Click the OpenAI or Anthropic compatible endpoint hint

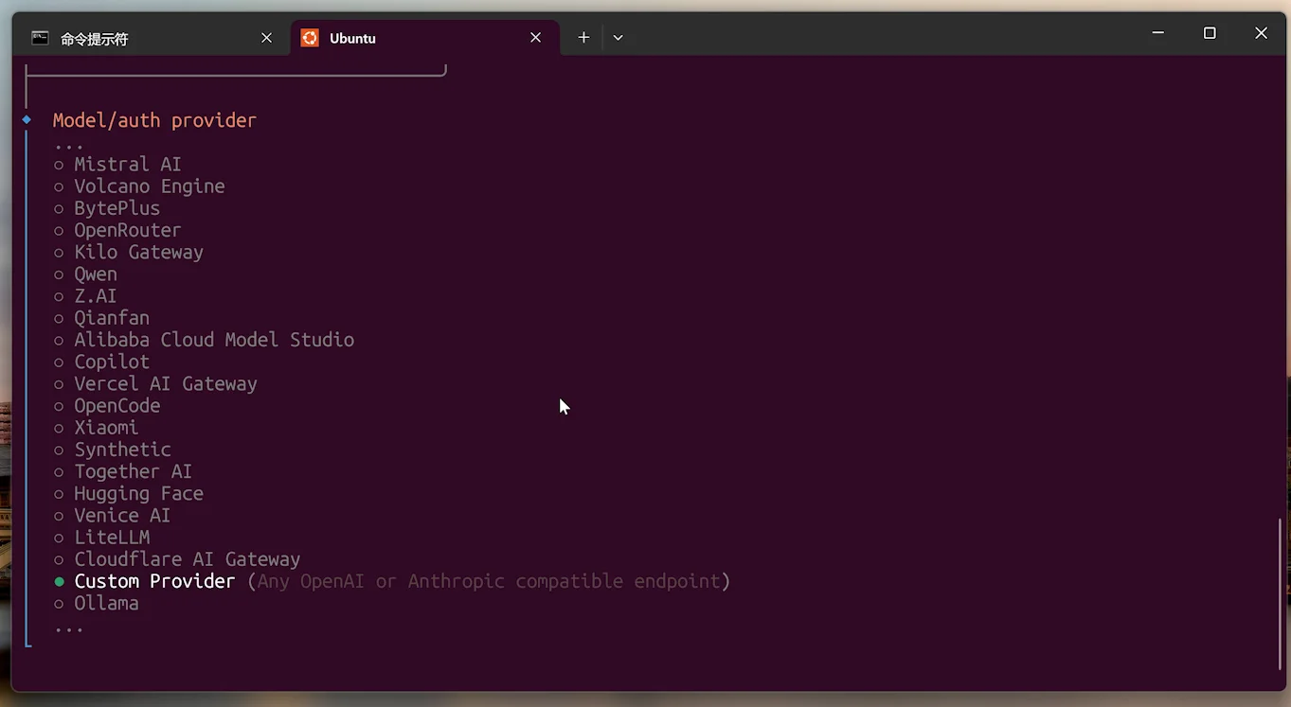point(489,581)
